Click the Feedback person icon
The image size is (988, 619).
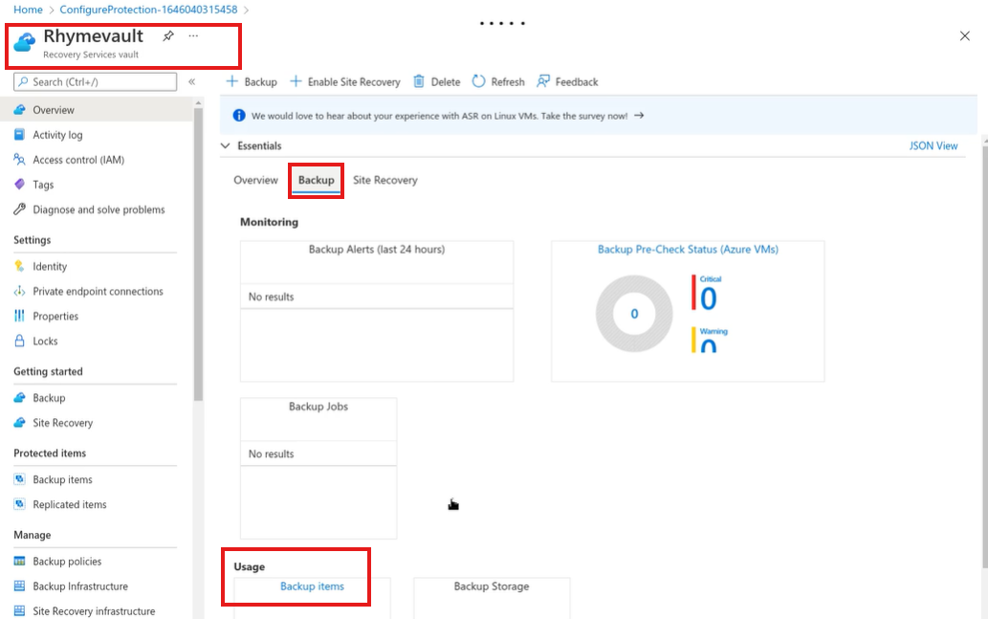point(543,81)
